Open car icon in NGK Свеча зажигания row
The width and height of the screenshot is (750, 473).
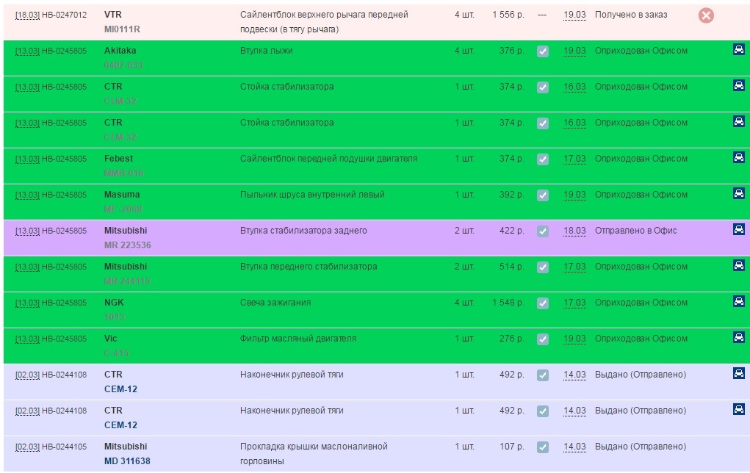point(738,301)
